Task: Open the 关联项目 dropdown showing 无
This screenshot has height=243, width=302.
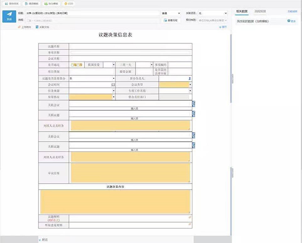Action: pos(213,13)
